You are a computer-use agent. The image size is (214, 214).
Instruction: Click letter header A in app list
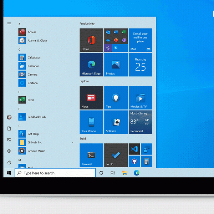[20, 24]
